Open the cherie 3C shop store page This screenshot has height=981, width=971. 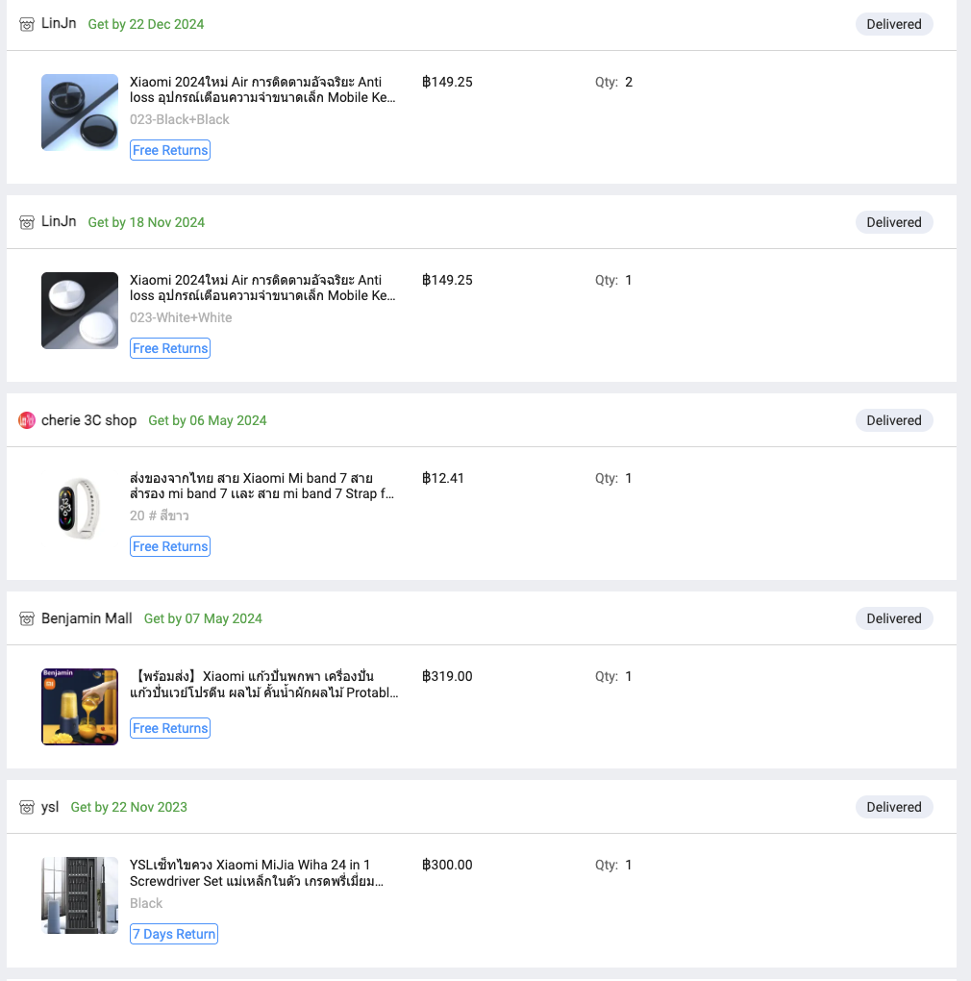pyautogui.click(x=88, y=420)
